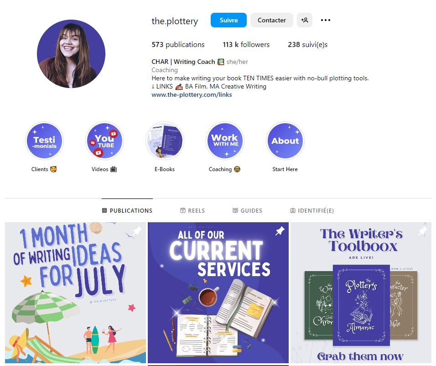Click the Contacter button
This screenshot has width=436, height=366.
(272, 20)
